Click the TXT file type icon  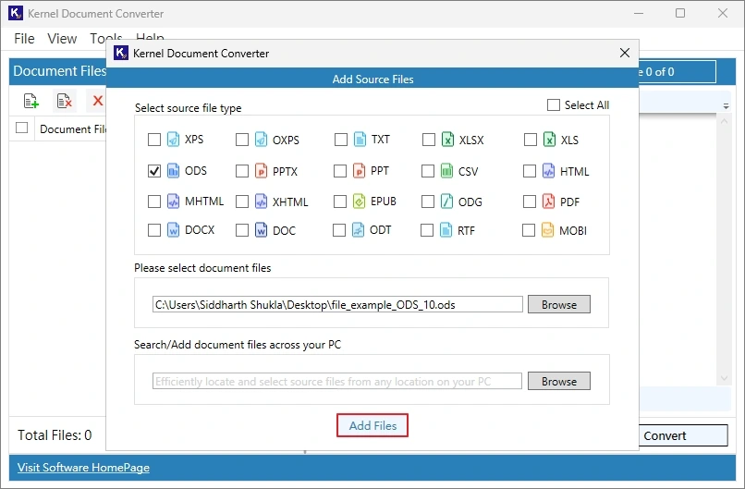click(360, 140)
